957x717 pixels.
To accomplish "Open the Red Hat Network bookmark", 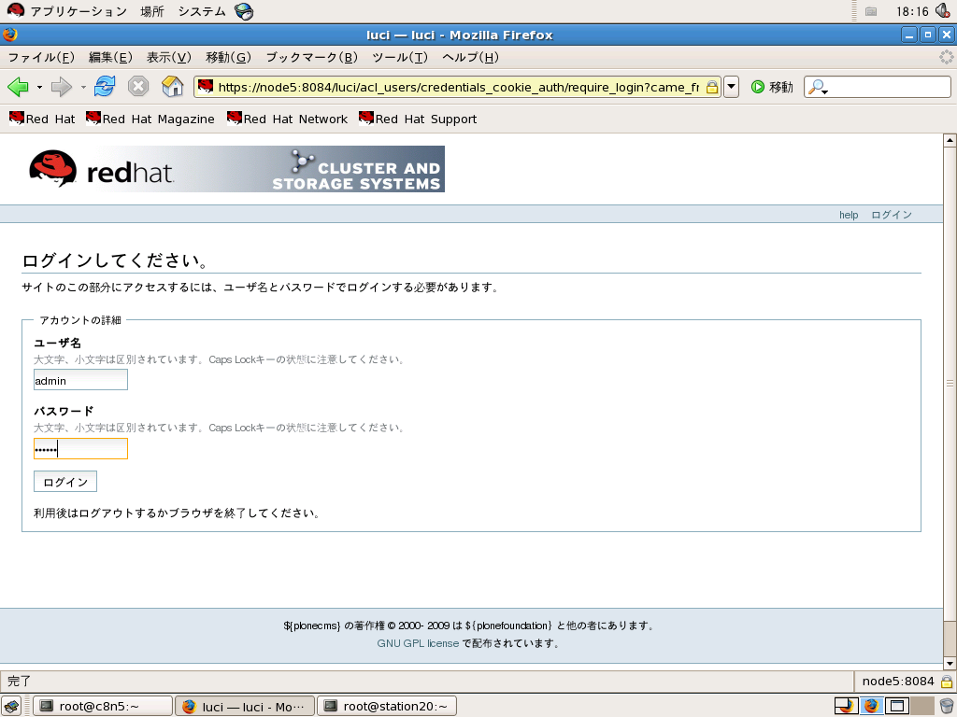I will [x=287, y=119].
